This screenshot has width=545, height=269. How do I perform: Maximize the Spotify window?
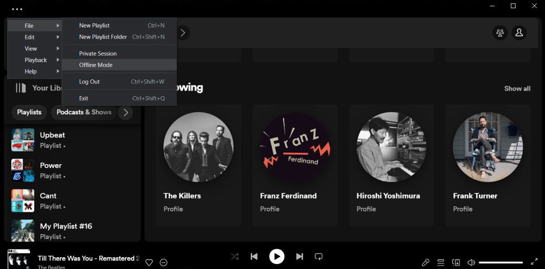[513, 6]
